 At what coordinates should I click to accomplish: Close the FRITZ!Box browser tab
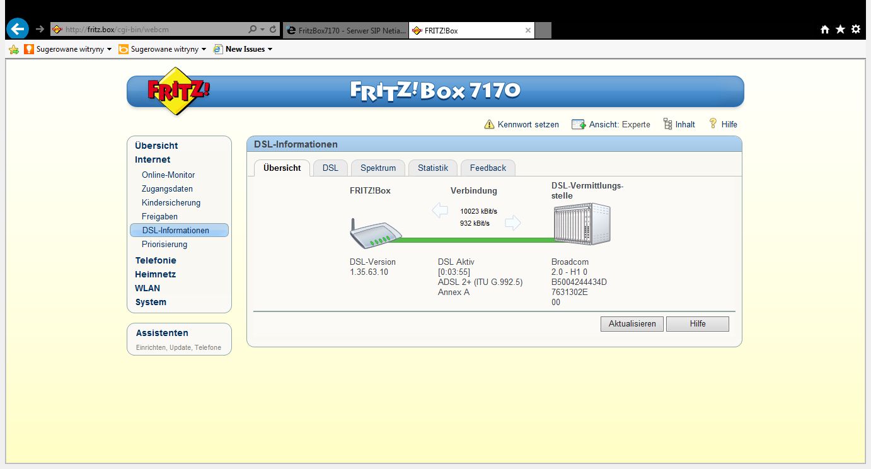point(528,30)
